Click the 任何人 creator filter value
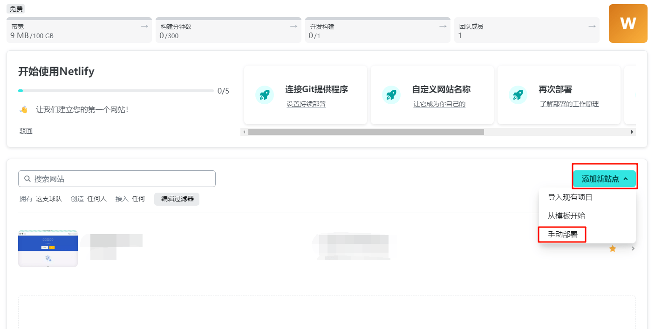This screenshot has height=329, width=662. click(97, 199)
